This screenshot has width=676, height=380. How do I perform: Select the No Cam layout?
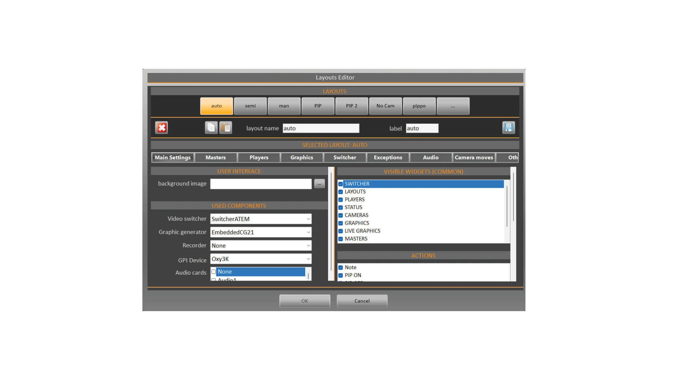[385, 106]
